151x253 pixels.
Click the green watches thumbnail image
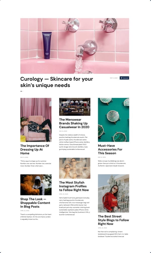click(x=114, y=120)
